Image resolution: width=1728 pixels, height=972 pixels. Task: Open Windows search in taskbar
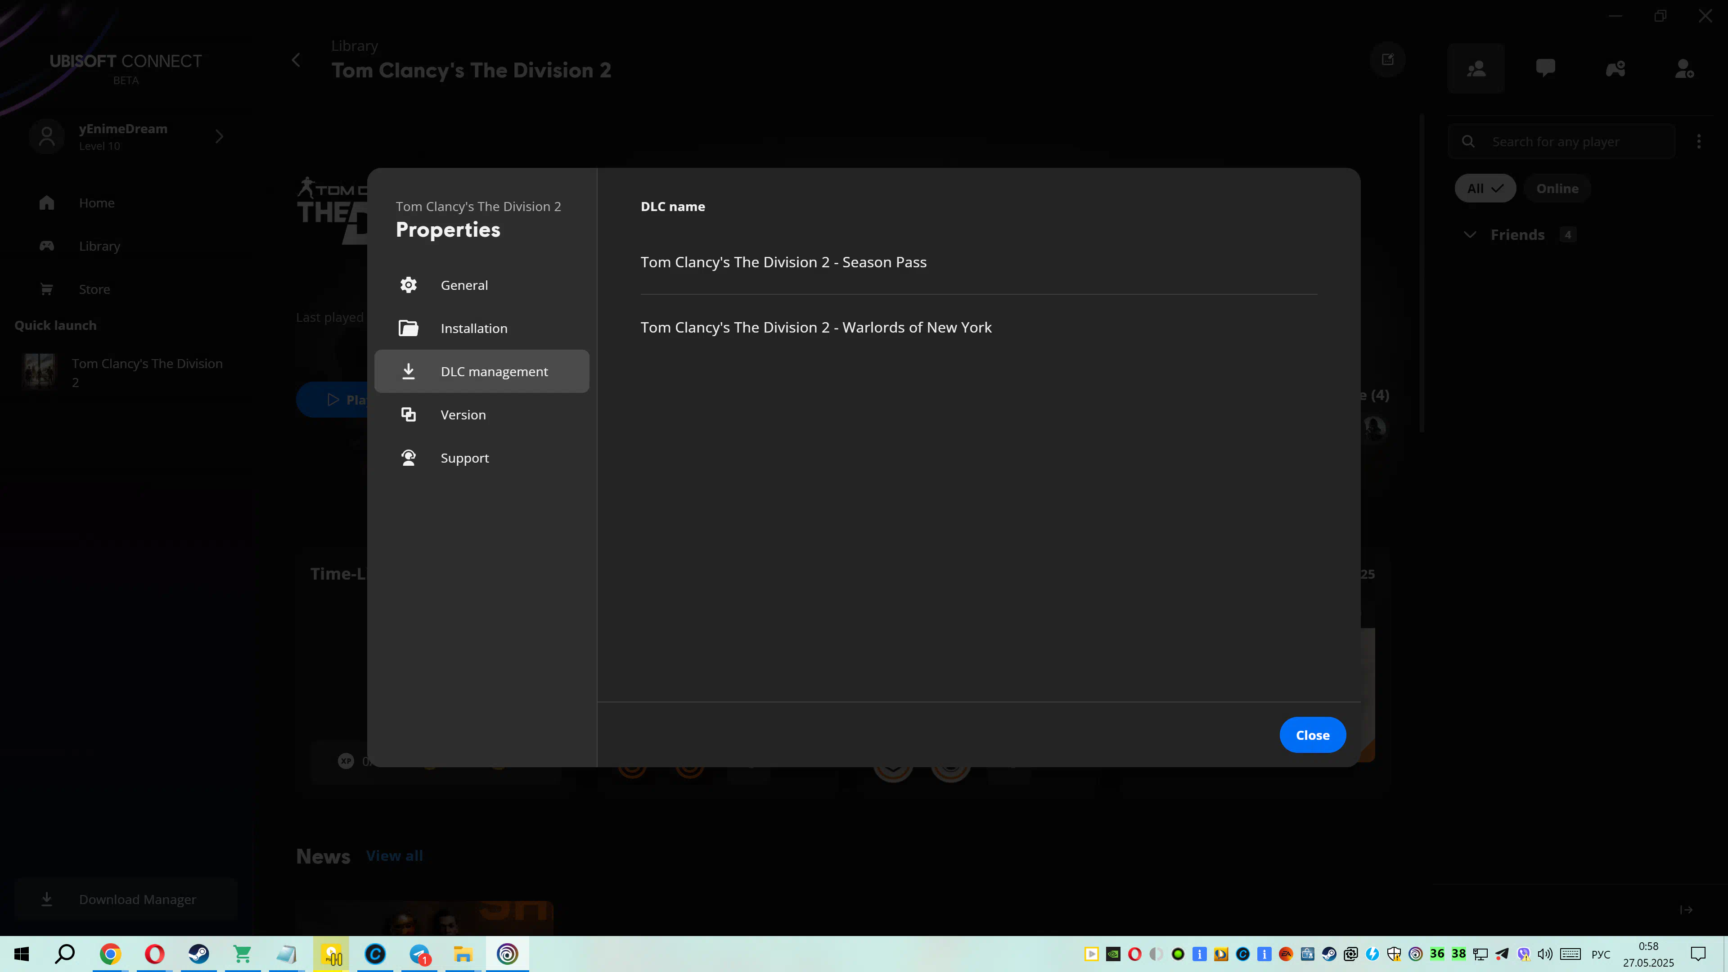pos(65,954)
